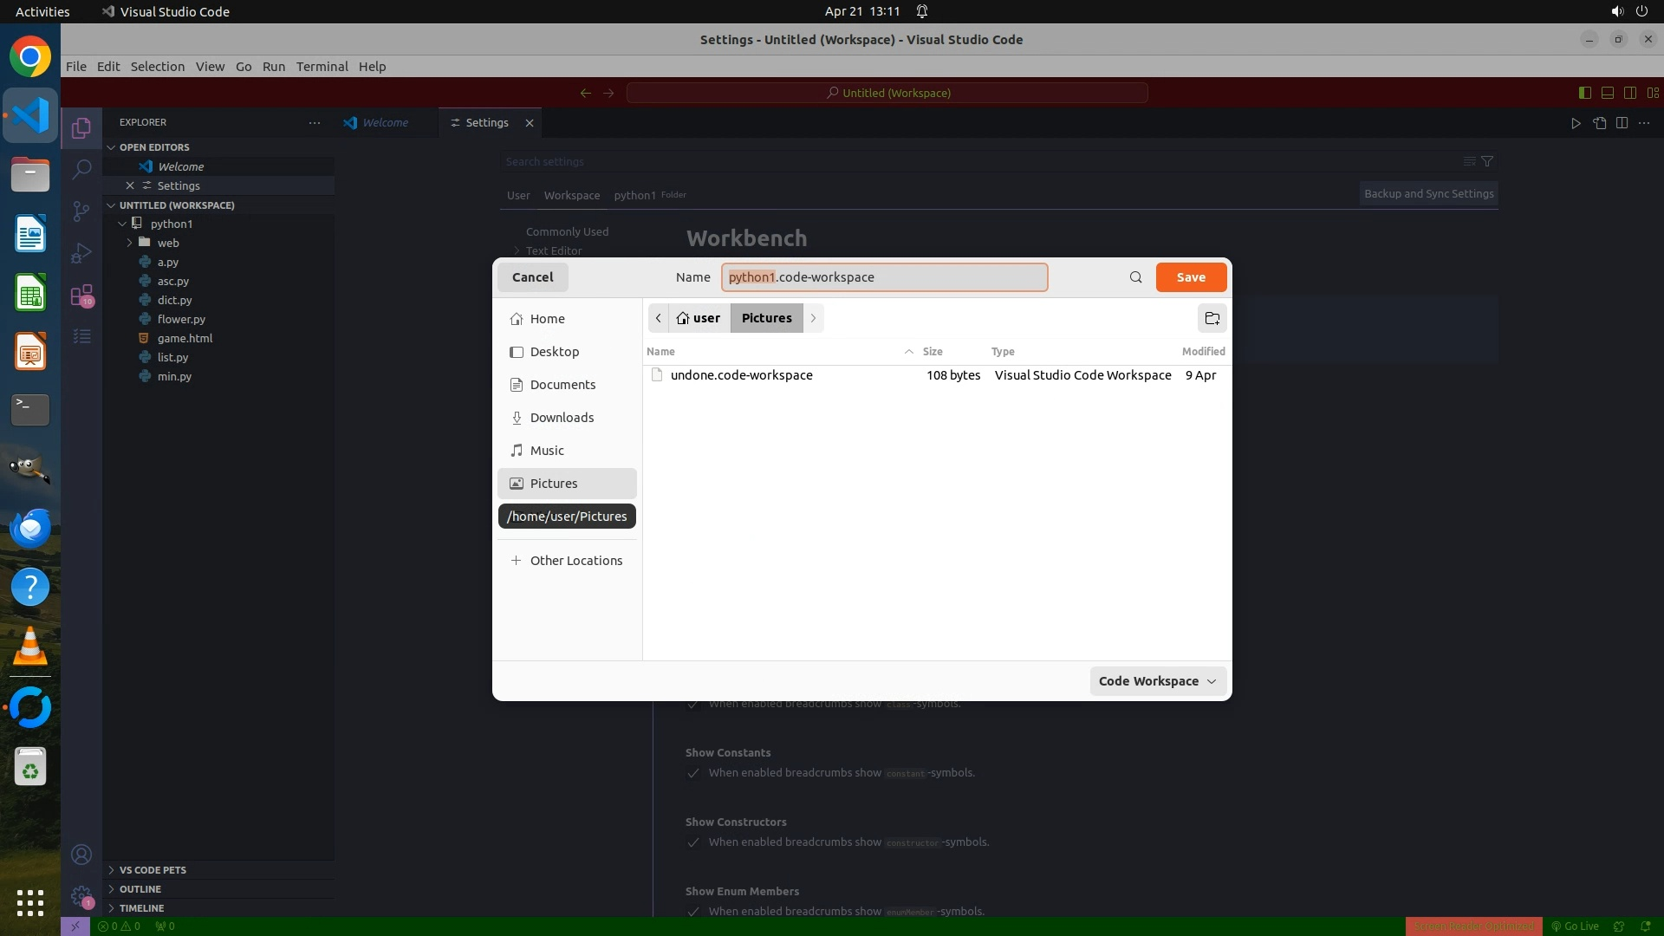Toggle the Show Enum Members checkbox

coord(693,912)
